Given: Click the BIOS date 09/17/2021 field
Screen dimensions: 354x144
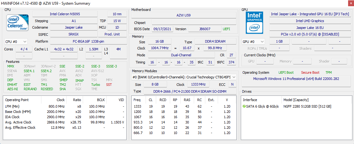Looking at the screenshot, I should (163, 29).
